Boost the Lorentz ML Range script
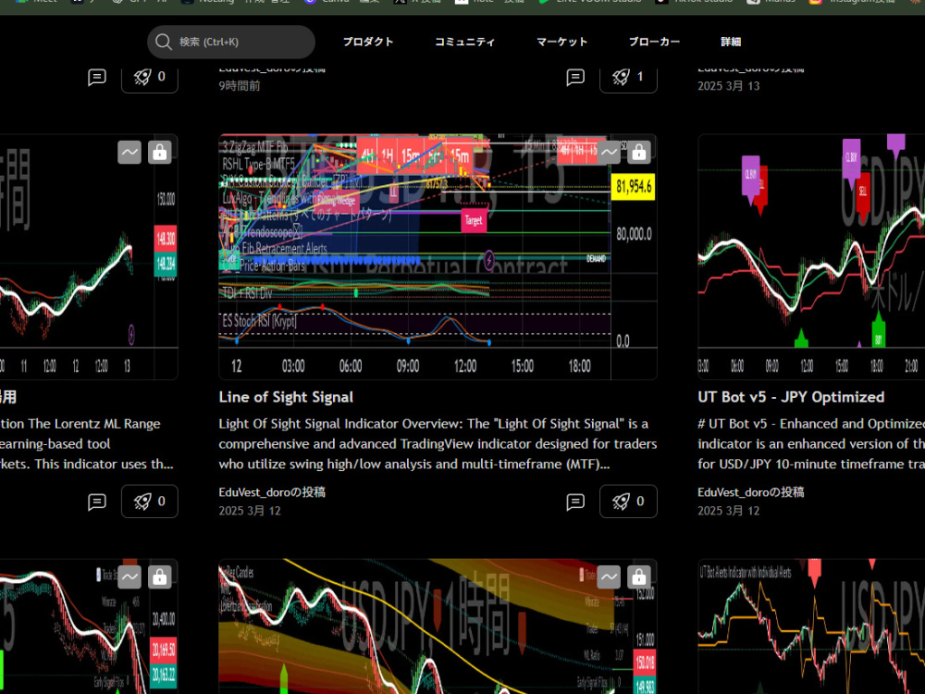925x694 pixels. coord(150,501)
